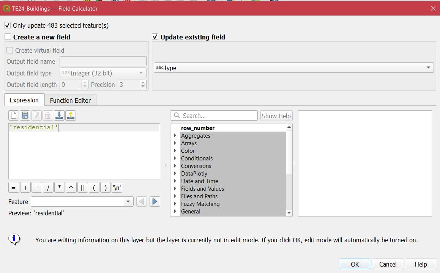This screenshot has height=273, width=440.
Task: Insert the equals operator
Action: pos(14,188)
